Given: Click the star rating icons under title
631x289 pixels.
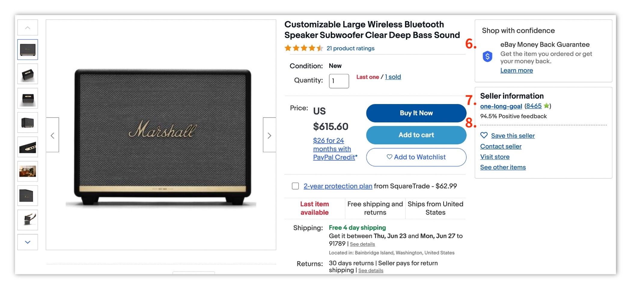Looking at the screenshot, I should pos(303,48).
